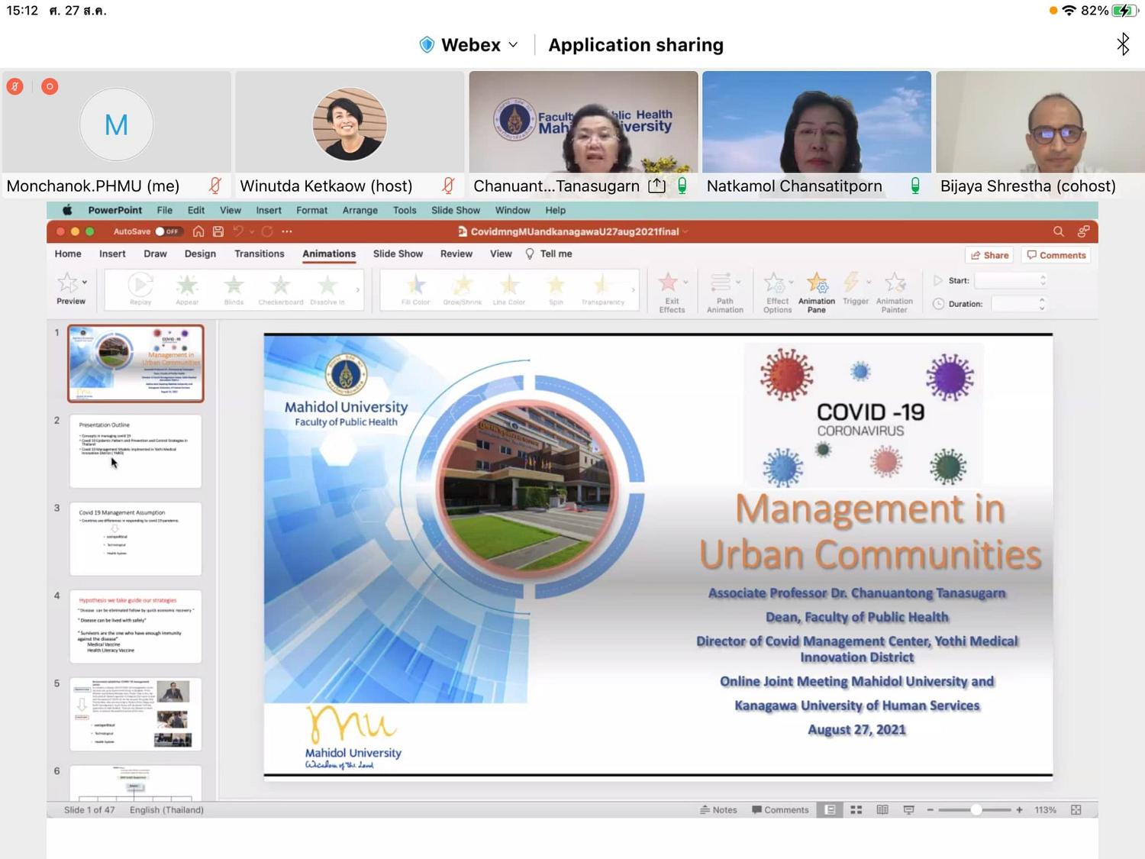The height and width of the screenshot is (859, 1145).
Task: Click the Animation Painter tool
Action: (895, 292)
